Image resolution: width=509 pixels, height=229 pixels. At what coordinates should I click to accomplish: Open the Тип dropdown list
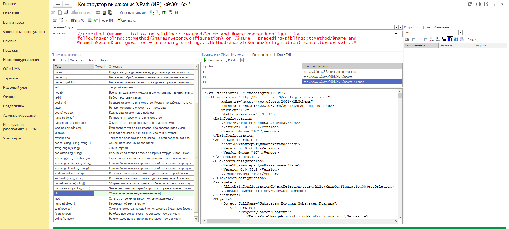pos(461,32)
